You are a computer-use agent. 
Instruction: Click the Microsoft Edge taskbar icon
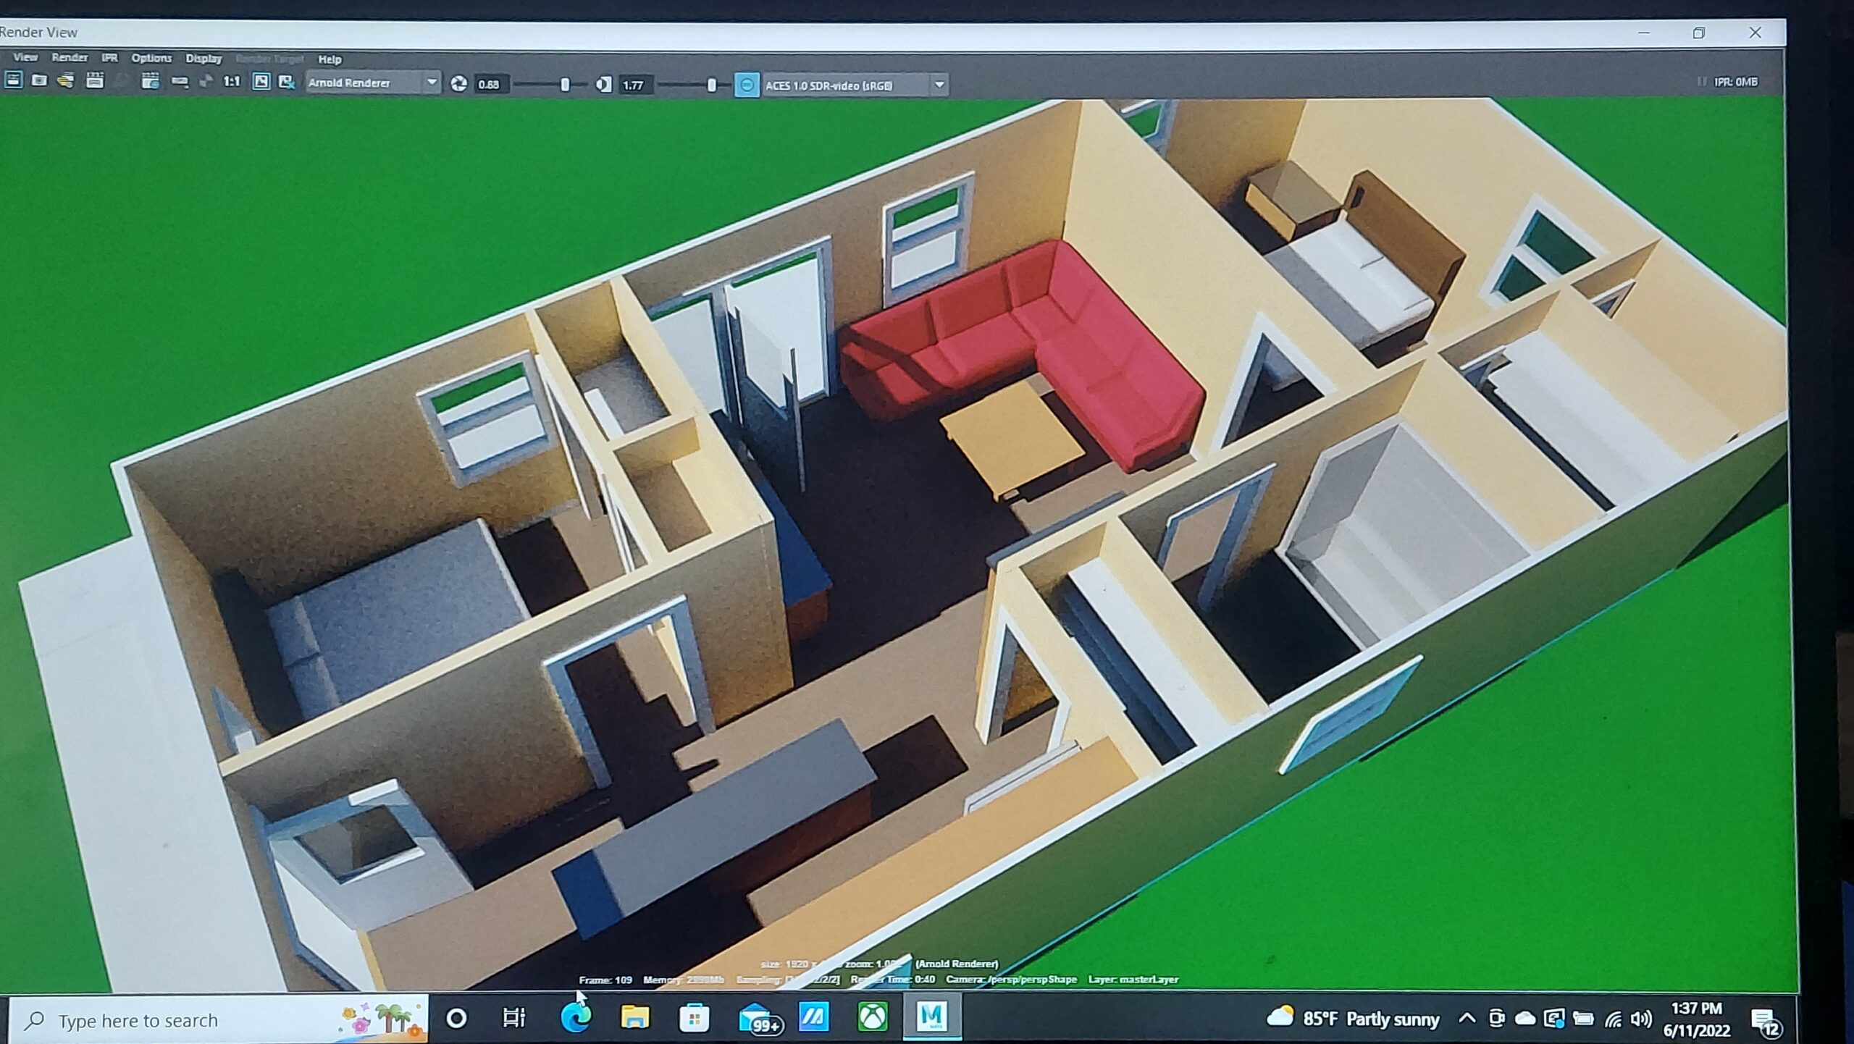click(576, 1018)
